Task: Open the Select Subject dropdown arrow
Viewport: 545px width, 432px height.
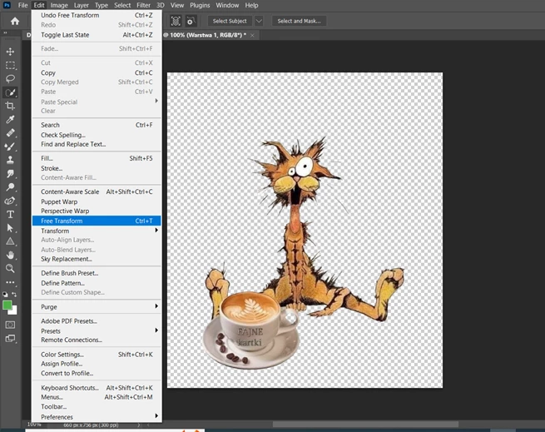Action: [259, 21]
